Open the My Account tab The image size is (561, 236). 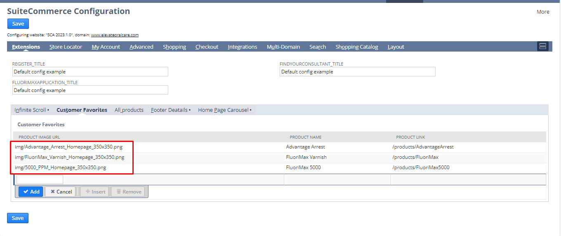click(x=106, y=47)
